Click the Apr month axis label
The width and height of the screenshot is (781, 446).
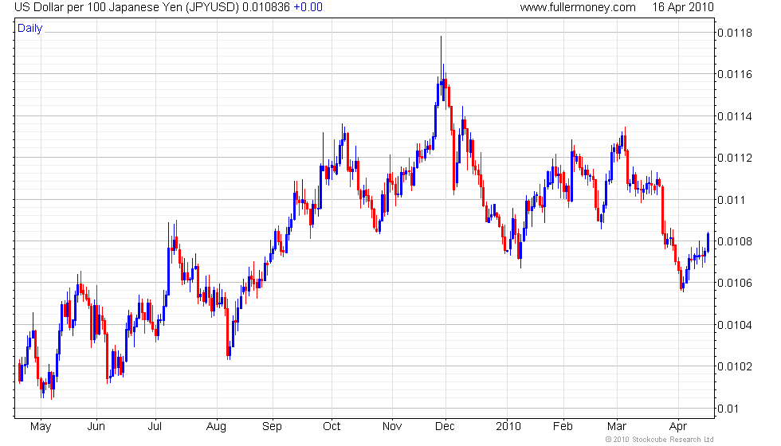[x=678, y=427]
